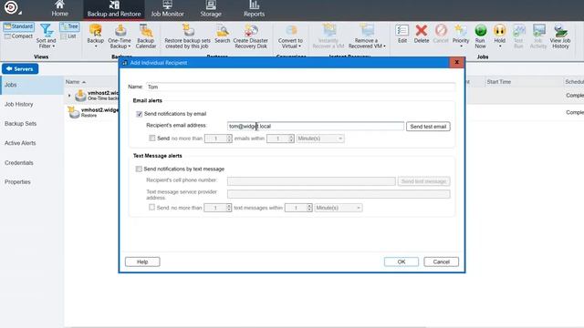Click text message service provider address field
Screen dimensions: 584x328
(x=339, y=194)
